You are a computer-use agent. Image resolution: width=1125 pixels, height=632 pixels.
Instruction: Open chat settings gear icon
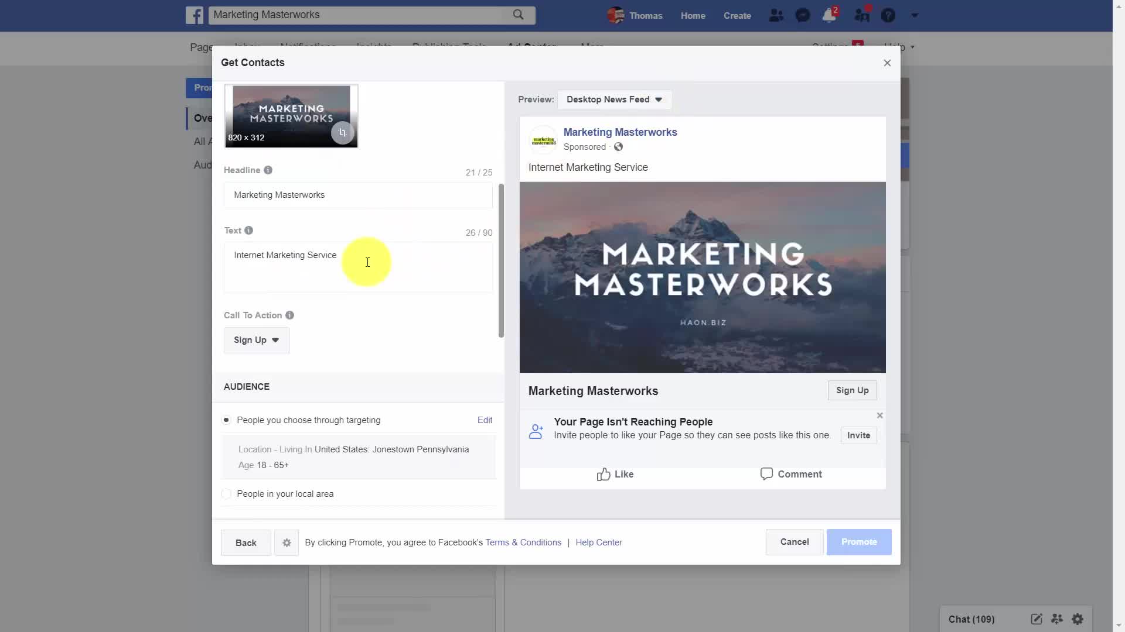pos(1078,619)
